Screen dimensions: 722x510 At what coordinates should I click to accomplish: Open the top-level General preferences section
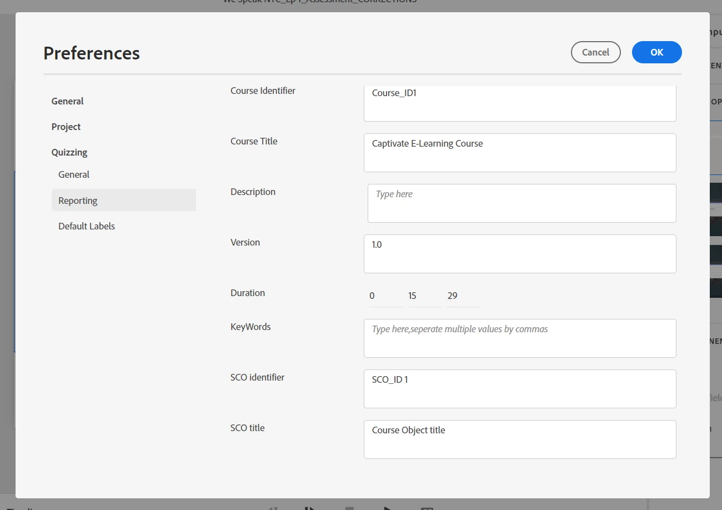pos(68,101)
